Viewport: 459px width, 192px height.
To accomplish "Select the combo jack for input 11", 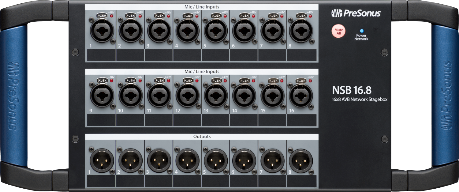I will (159, 95).
